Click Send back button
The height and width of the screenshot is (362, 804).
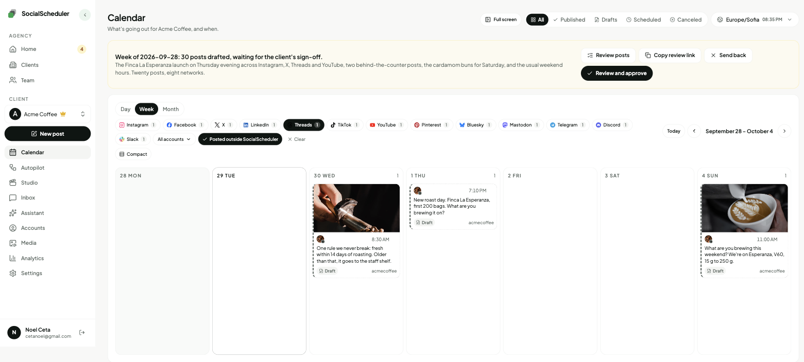click(728, 56)
